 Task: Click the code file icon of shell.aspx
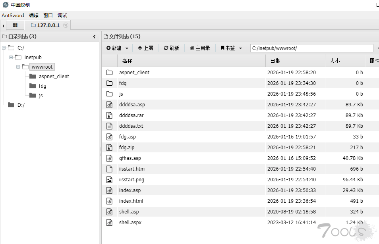point(109,223)
